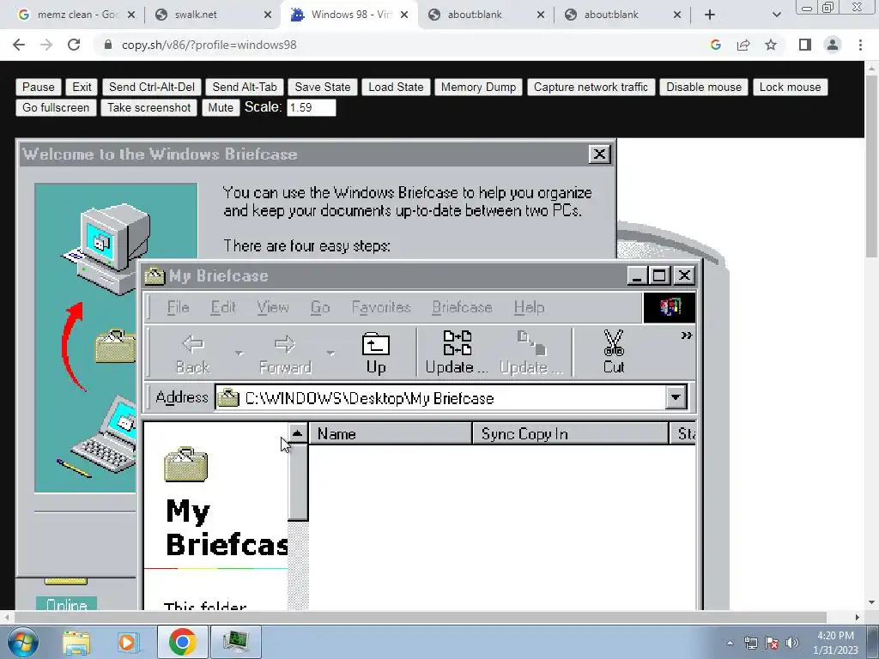Click the Save State button
The image size is (879, 659).
tap(323, 87)
